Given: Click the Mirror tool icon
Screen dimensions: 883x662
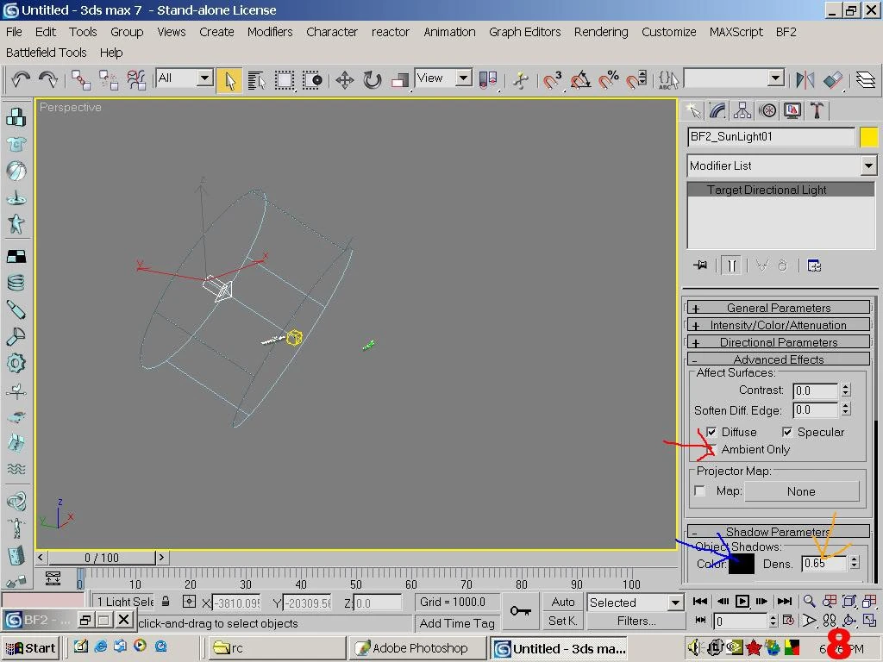Looking at the screenshot, I should (x=805, y=80).
